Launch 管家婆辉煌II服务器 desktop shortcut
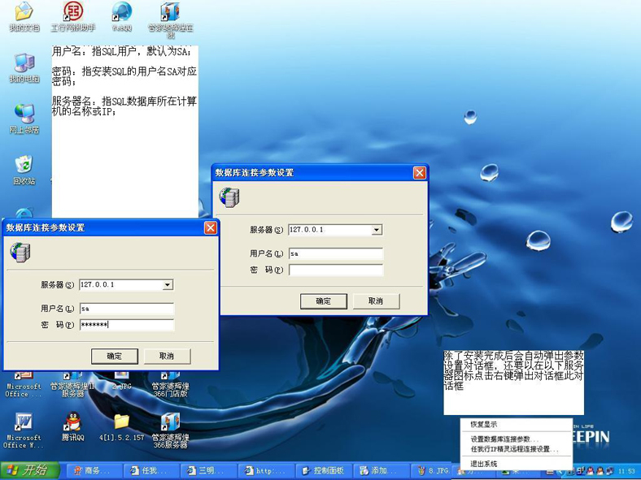This screenshot has width=641, height=480. tap(72, 385)
